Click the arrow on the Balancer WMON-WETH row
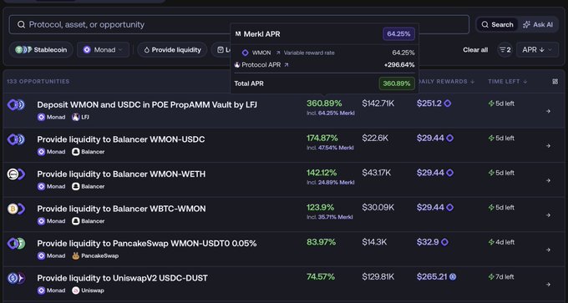This screenshot has width=568, height=303. coord(548,180)
